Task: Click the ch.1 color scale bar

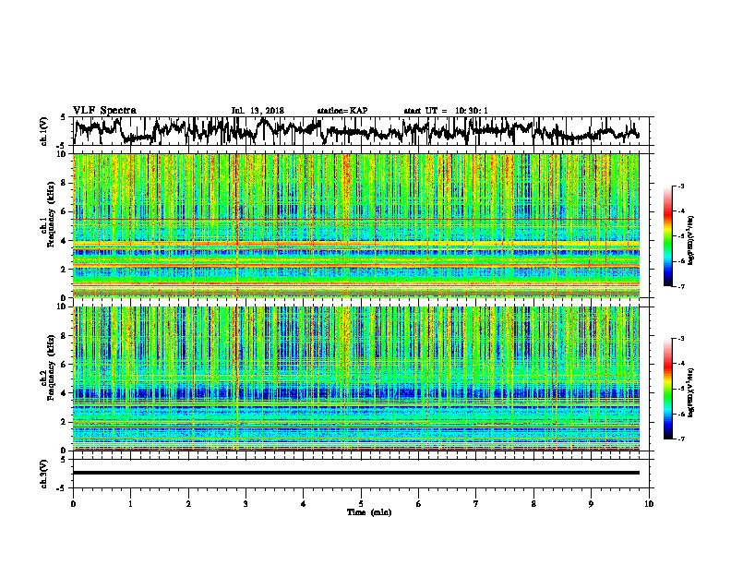Action: pos(667,236)
